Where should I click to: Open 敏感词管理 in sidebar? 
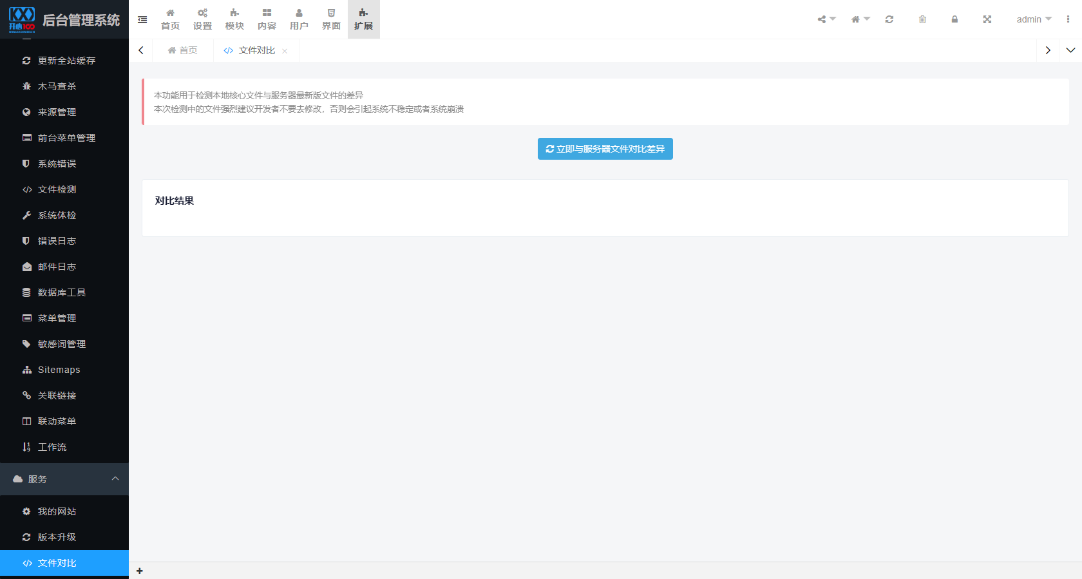pos(64,344)
